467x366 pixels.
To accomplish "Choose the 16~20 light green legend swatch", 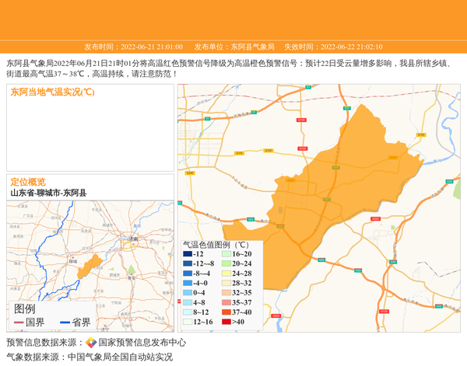I will click(226, 254).
